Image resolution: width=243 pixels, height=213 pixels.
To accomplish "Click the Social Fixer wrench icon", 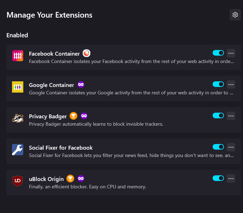I will (x=18, y=150).
